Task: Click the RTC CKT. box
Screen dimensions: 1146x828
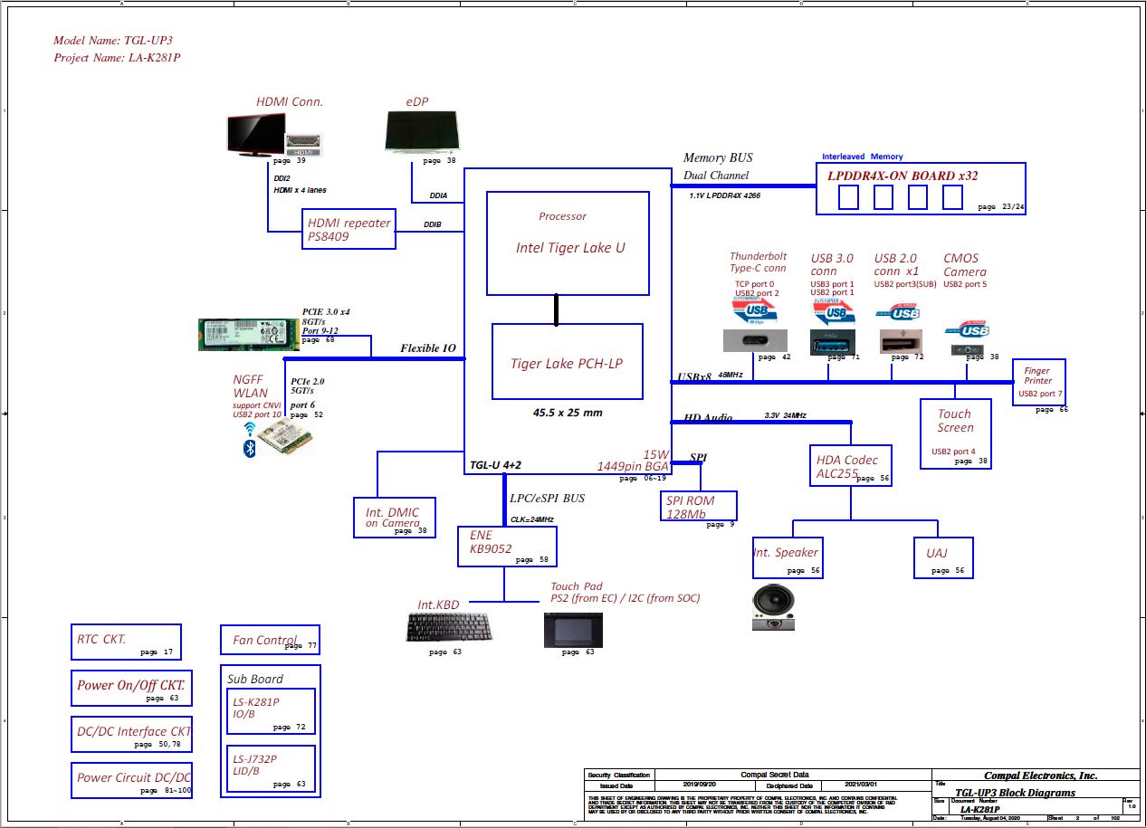Action: [x=126, y=642]
